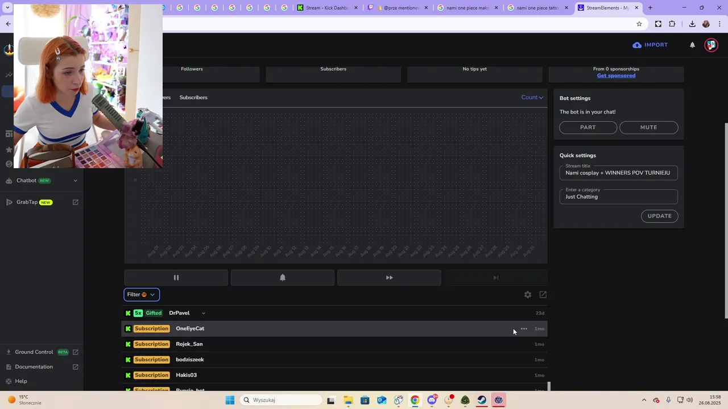Open the Count dropdown on chart
This screenshot has width=728, height=409.
(x=532, y=97)
